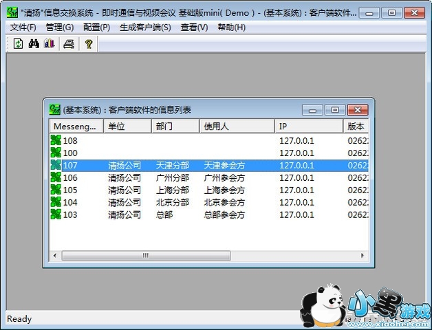Click the QM app icon in main title bar
The width and height of the screenshot is (432, 330).
[12, 12]
